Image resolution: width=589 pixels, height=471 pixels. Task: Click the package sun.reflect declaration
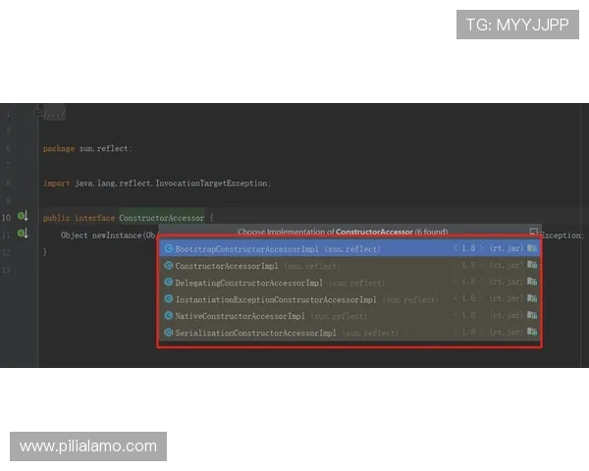click(x=87, y=148)
